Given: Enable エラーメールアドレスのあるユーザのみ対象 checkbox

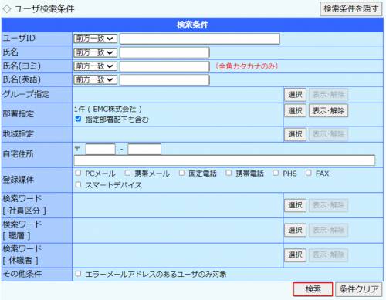Looking at the screenshot, I should (x=79, y=274).
